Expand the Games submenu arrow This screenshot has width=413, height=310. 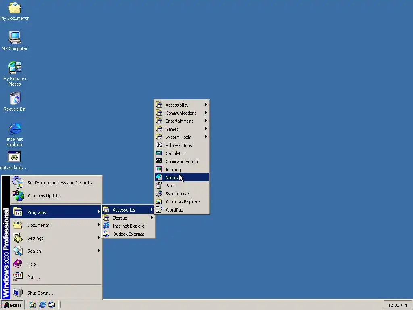(206, 129)
